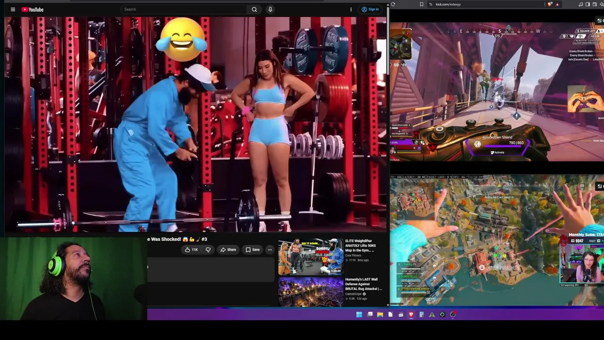Visit the CaptainCigar channel link
The width and height of the screenshot is (604, 340).
(353, 294)
